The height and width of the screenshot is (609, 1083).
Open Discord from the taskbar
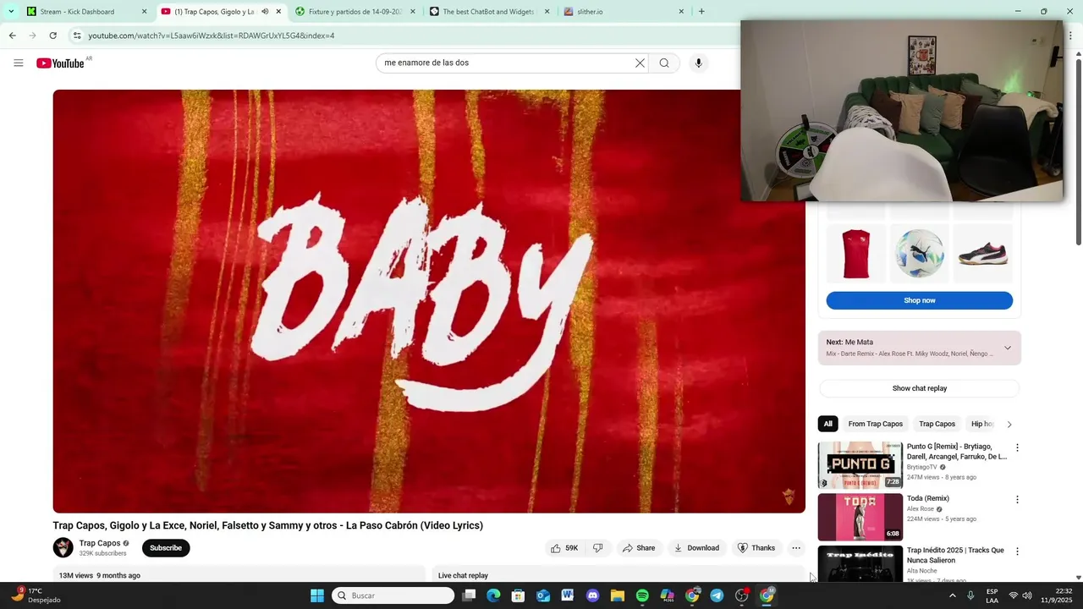coord(592,595)
